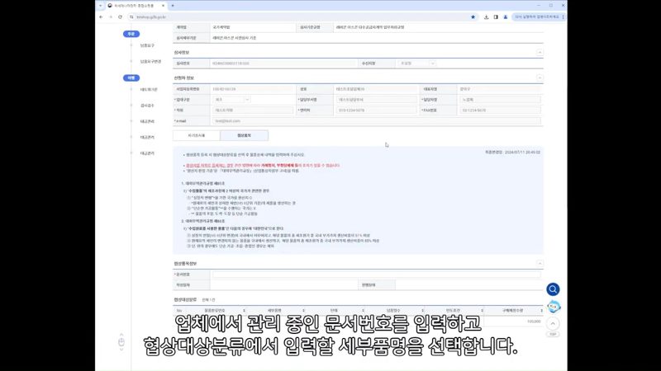Screen dimensions: 661x371
Task: Sort table by 단위 column arrows
Action: (363, 311)
